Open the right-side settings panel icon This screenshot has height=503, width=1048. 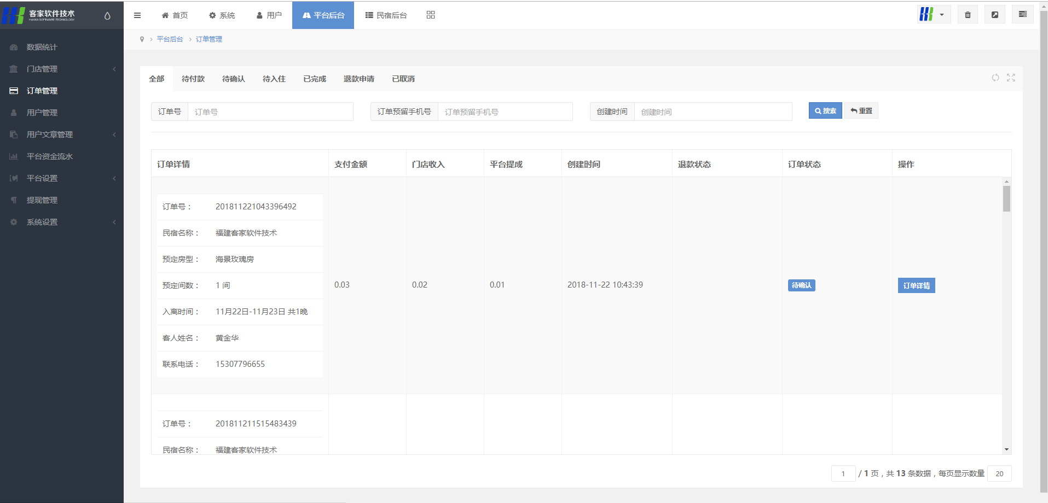coord(1022,15)
